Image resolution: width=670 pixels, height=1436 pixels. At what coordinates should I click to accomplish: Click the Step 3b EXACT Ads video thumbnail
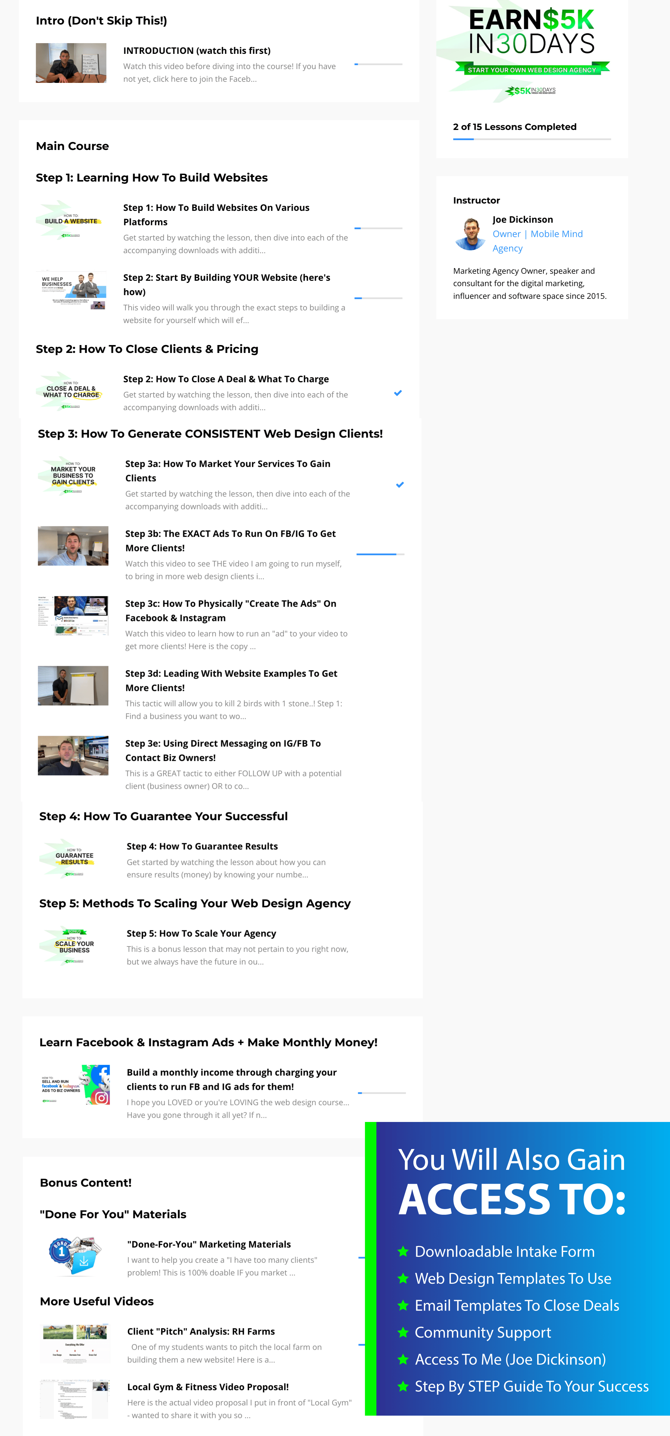(x=73, y=546)
